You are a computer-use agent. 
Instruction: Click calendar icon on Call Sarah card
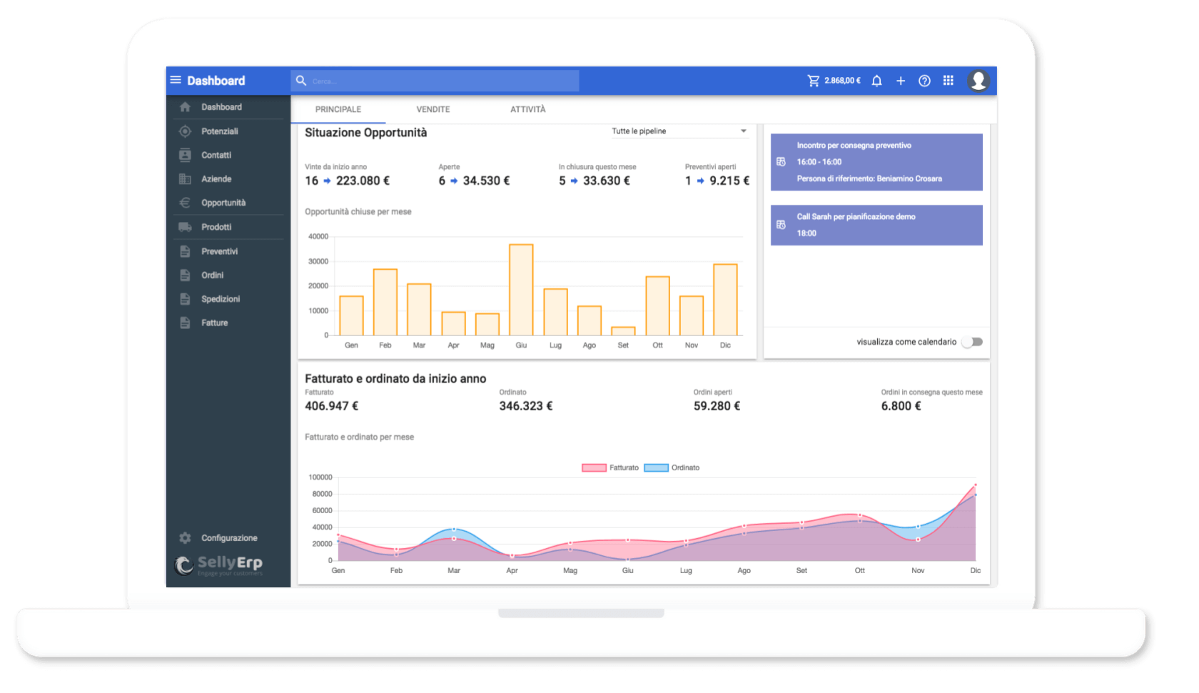click(x=781, y=225)
